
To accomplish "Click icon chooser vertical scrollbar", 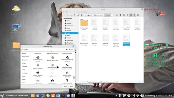I will tap(74, 78).
